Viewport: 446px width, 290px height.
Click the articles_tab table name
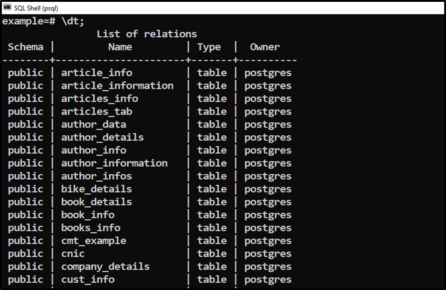click(x=97, y=112)
